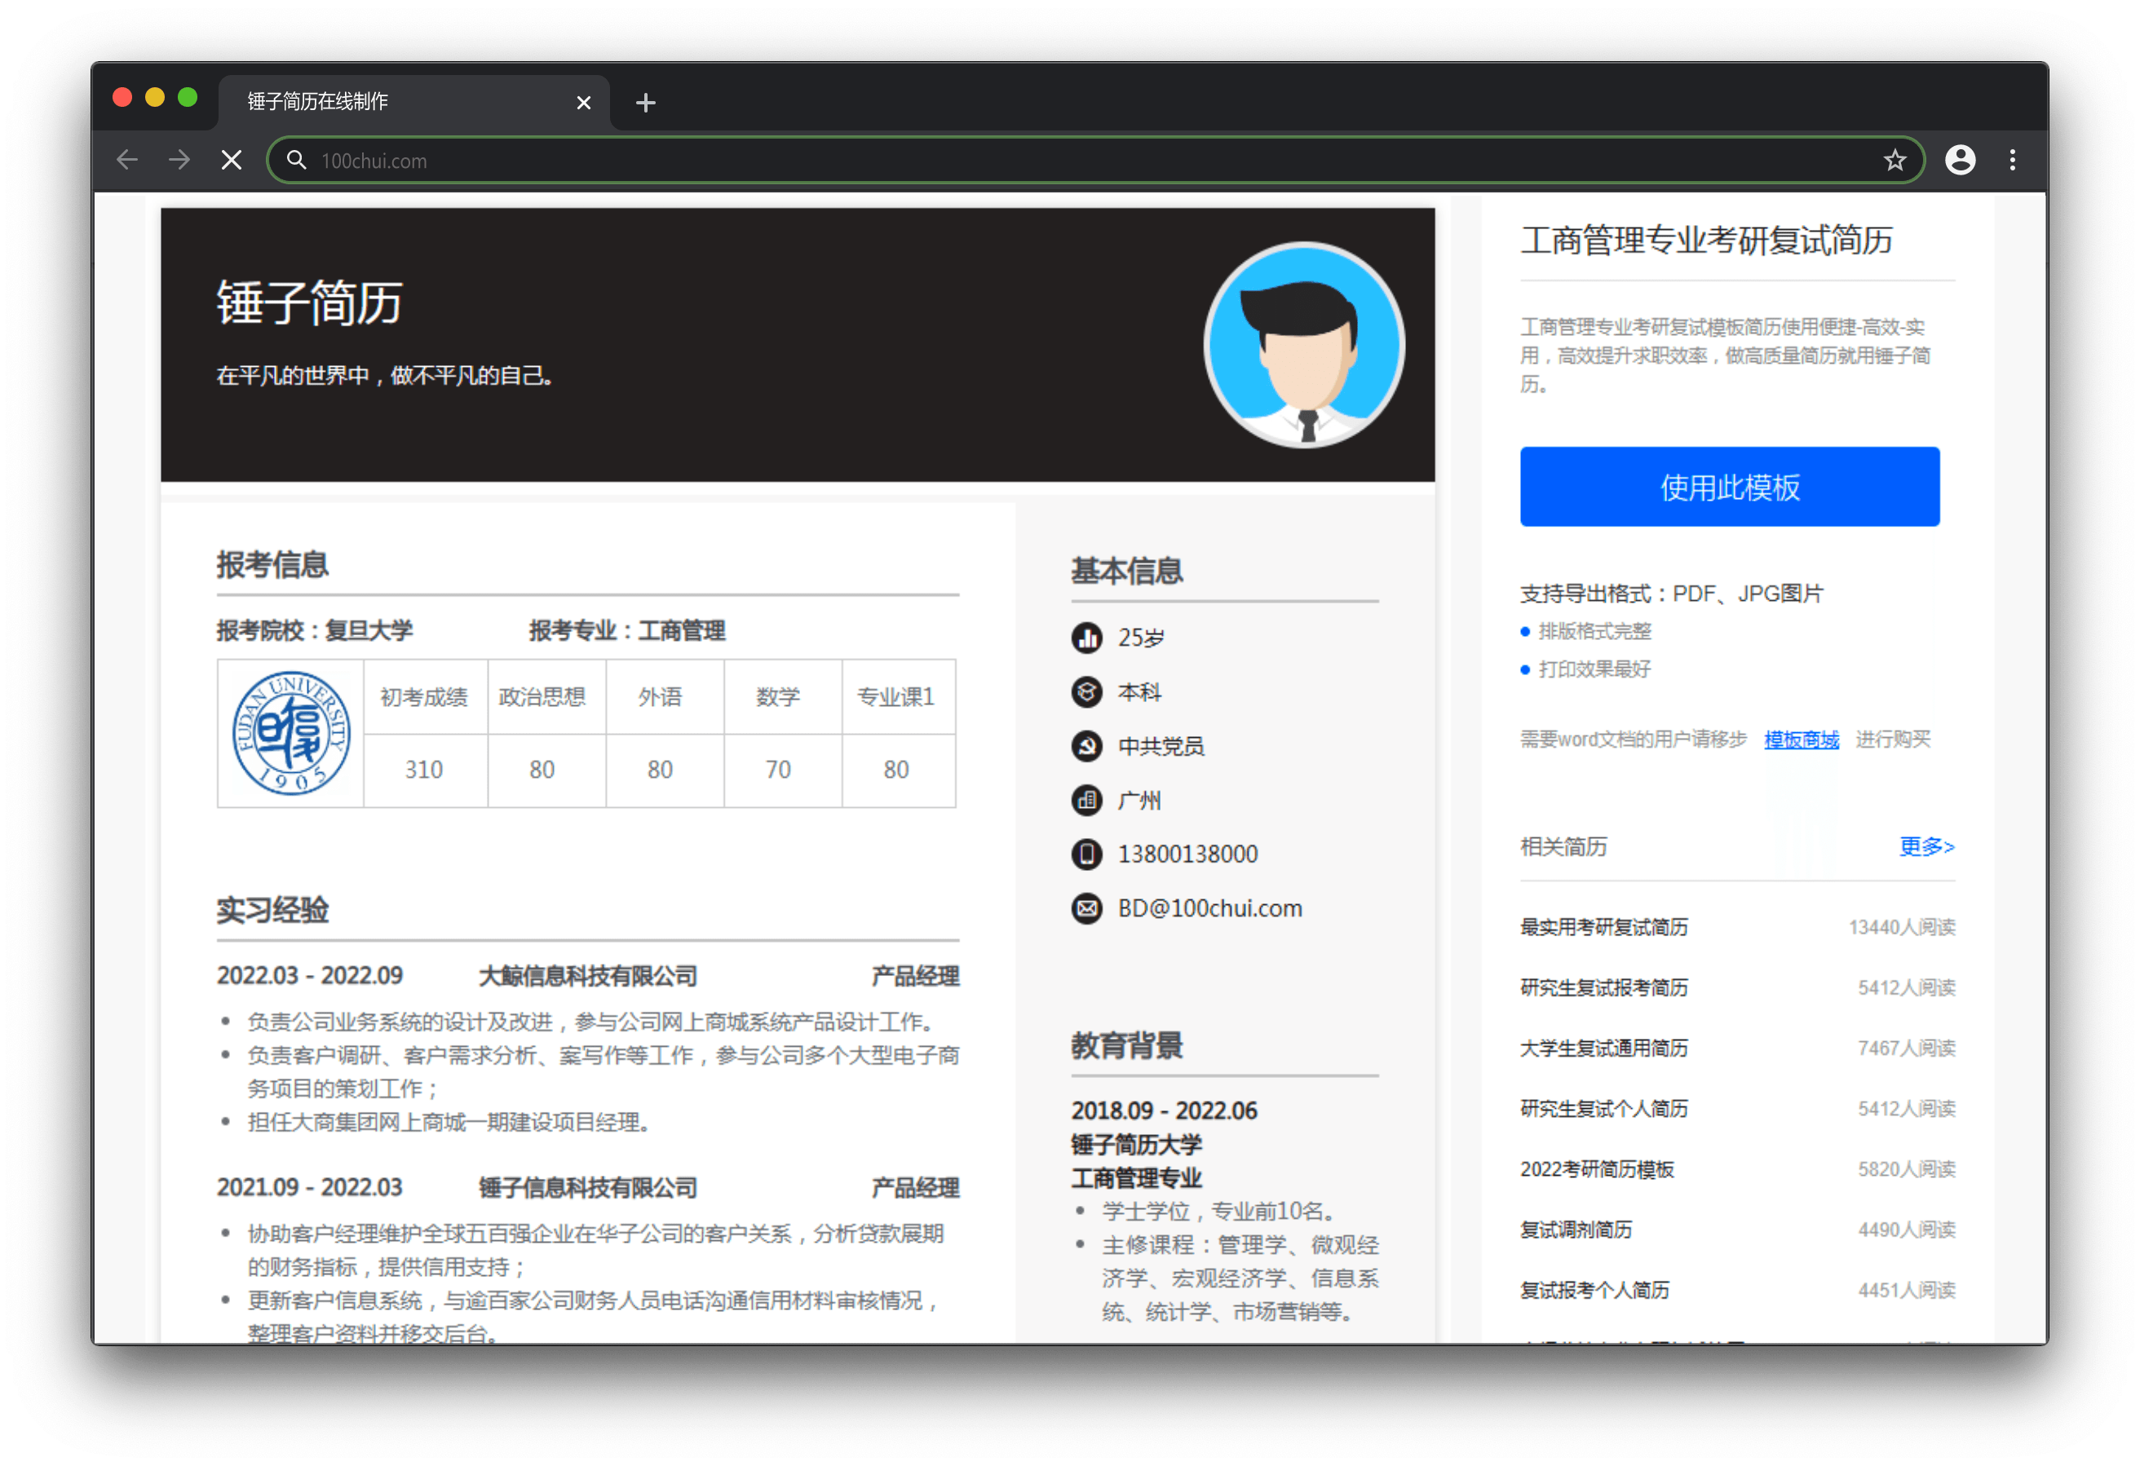Click the city icon next to 广州
This screenshot has width=2140, height=1466.
(1086, 800)
